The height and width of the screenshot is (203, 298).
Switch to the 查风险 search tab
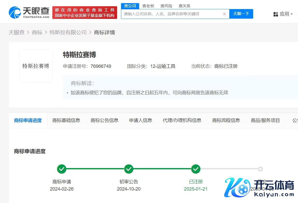point(166,6)
